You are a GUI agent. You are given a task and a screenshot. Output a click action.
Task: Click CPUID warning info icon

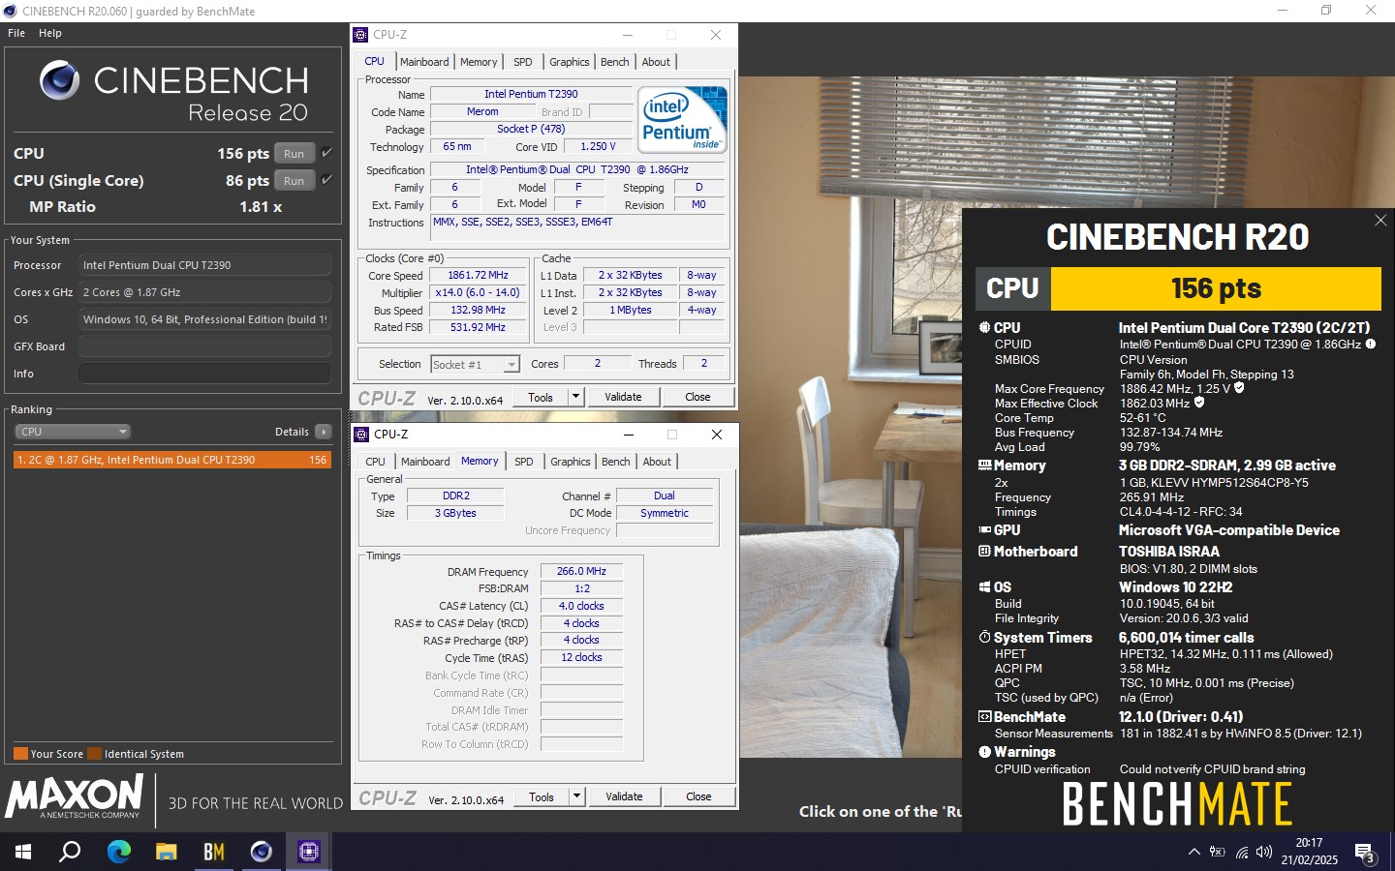1371,344
